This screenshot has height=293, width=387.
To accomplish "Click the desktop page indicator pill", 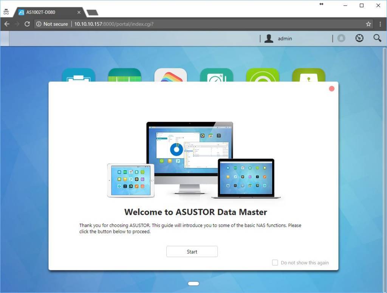I will click(193, 284).
